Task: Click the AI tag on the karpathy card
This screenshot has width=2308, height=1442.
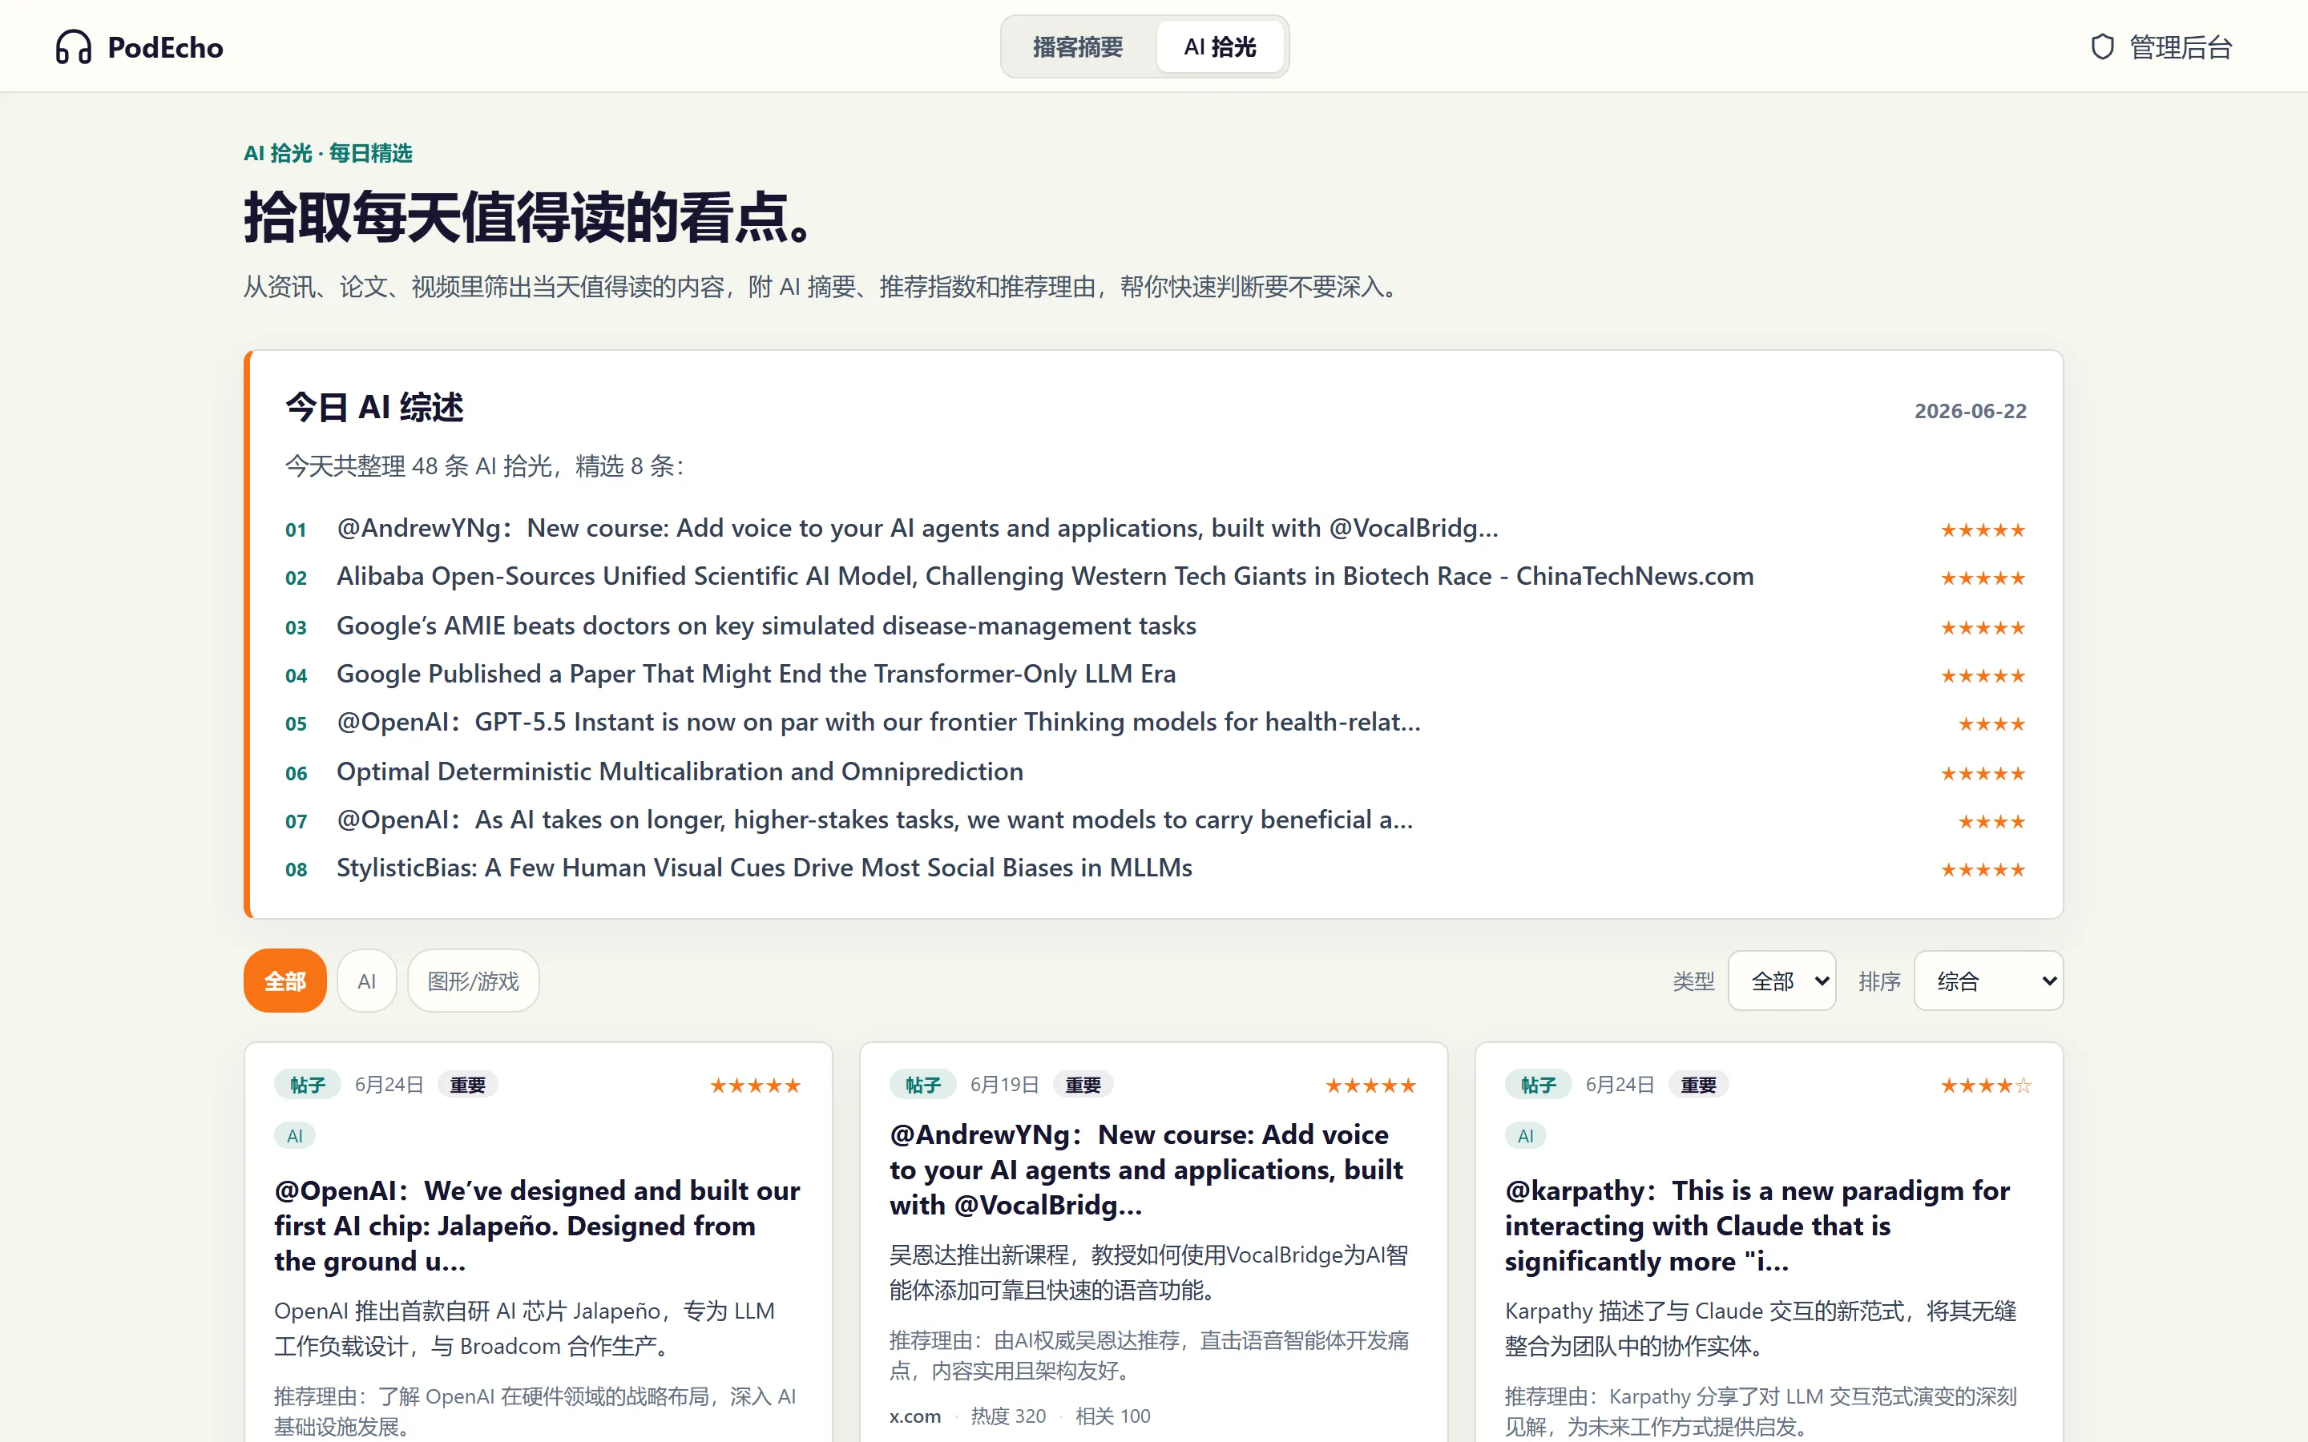Action: point(1525,1136)
